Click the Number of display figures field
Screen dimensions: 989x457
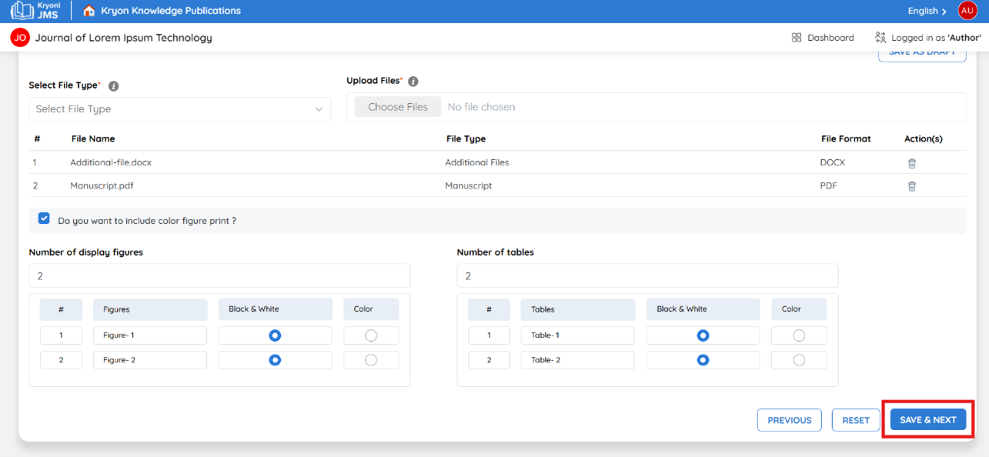tap(219, 276)
